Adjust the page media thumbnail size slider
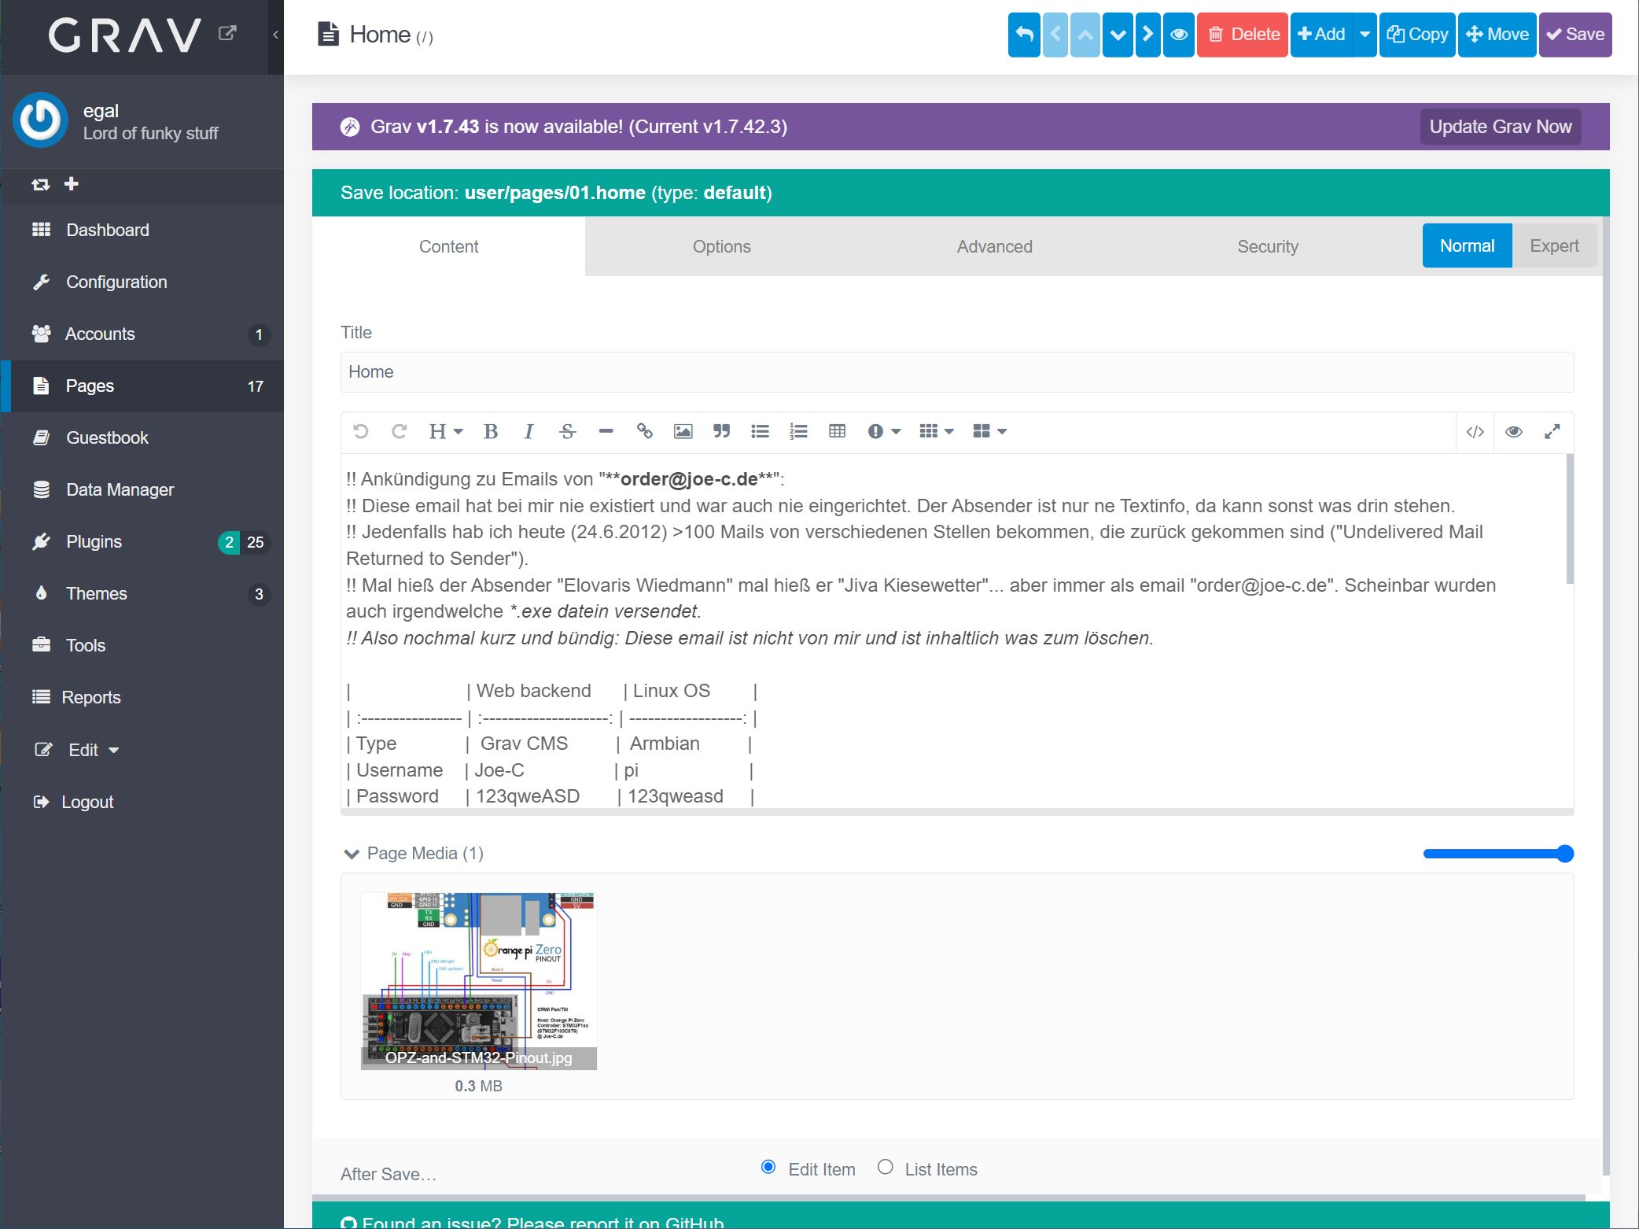 [x=1564, y=854]
